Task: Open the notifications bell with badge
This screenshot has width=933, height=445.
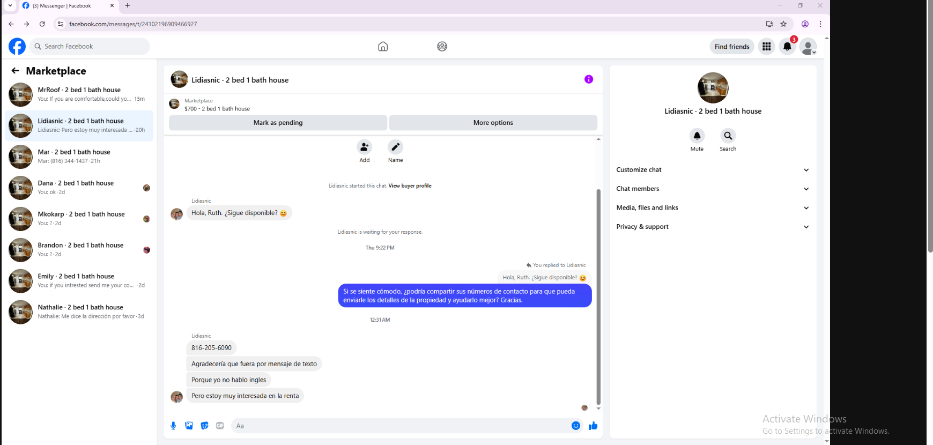Action: [x=787, y=47]
